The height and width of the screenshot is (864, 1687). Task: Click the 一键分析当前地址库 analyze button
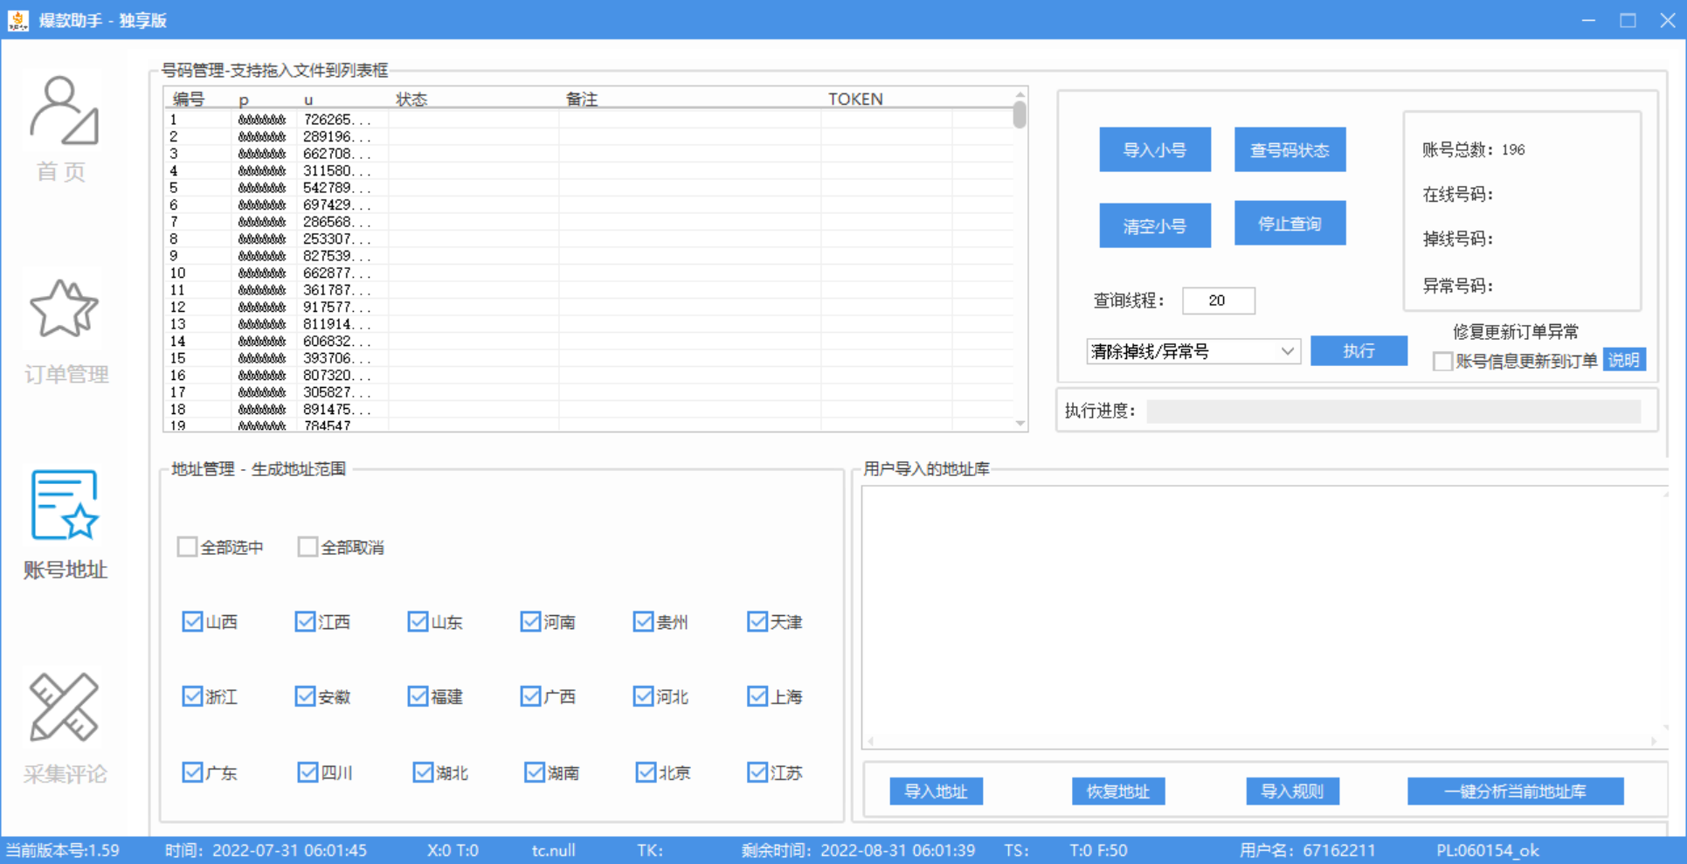point(1515,791)
